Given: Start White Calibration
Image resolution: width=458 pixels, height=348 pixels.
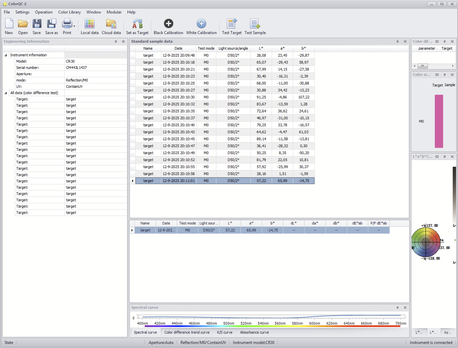Looking at the screenshot, I should pos(201,27).
